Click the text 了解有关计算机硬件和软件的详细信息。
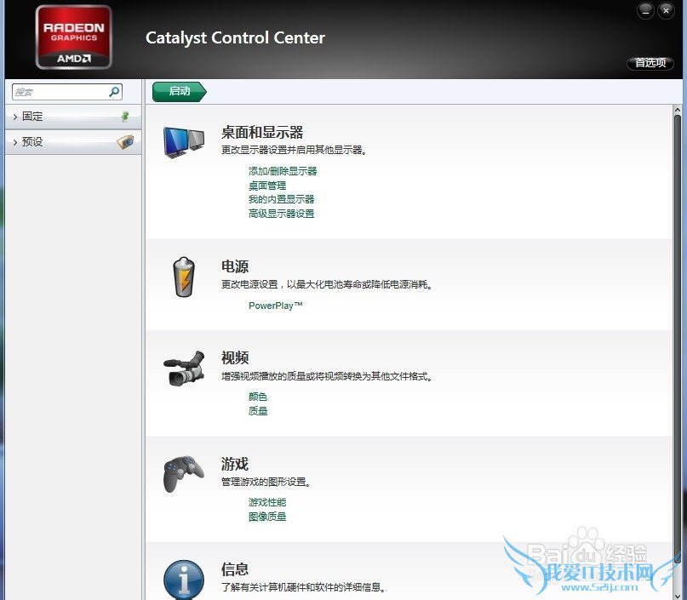Viewport: 687px width, 600px height. tap(303, 587)
